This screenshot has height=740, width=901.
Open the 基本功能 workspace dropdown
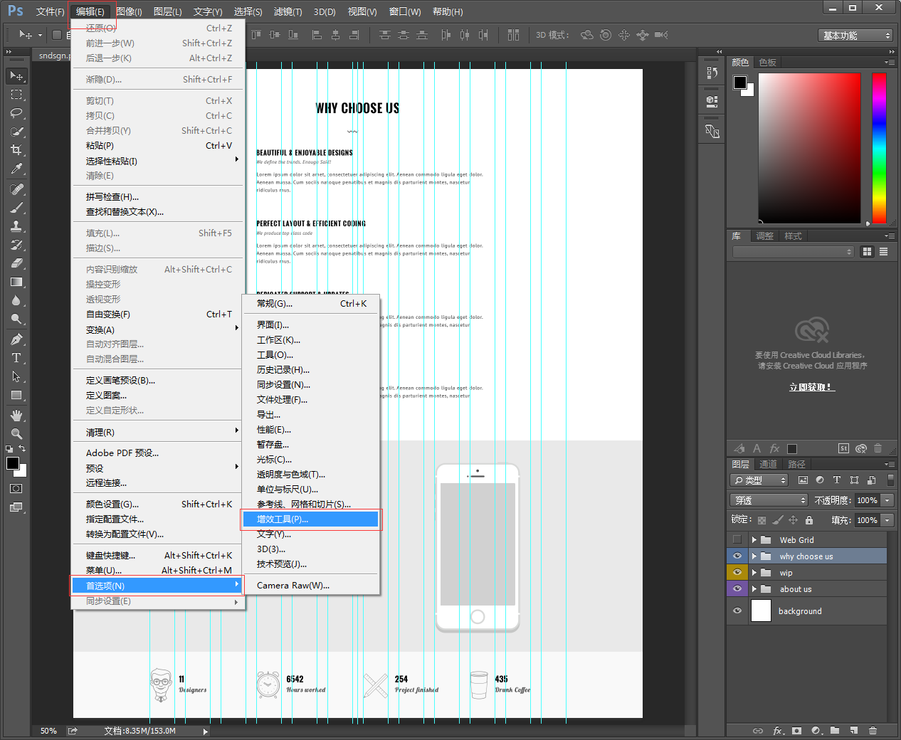(855, 36)
